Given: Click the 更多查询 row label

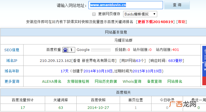Looking at the screenshot, I should [12, 81].
